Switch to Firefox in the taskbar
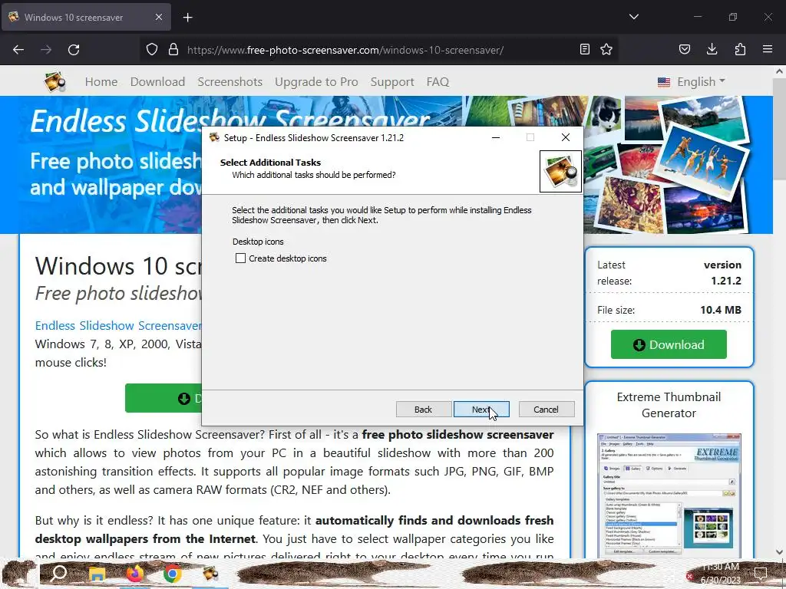 [x=135, y=574]
